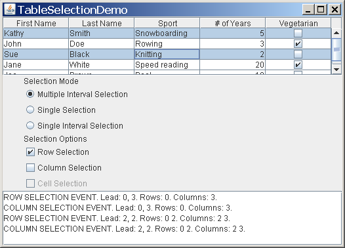Toggle Jane's Vegetarian checkbox off
This screenshot has width=345, height=248.
pos(298,65)
